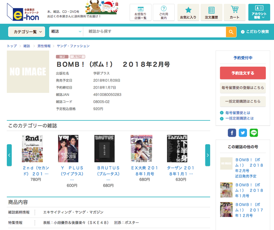Click the BOMB! 2018年2月号 title heading
The image size is (274, 230).
click(113, 64)
